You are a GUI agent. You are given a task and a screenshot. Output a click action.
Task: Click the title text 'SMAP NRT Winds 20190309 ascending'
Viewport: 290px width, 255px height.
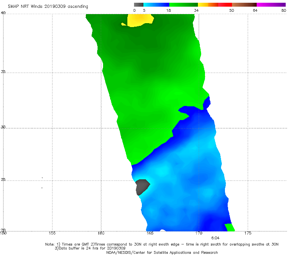[x=48, y=6]
